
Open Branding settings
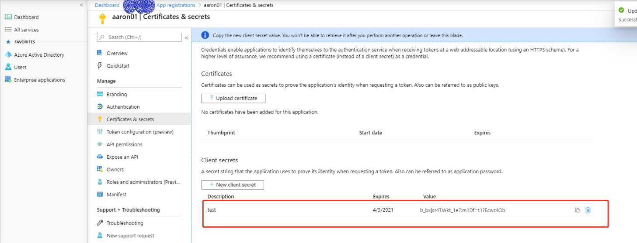click(117, 94)
